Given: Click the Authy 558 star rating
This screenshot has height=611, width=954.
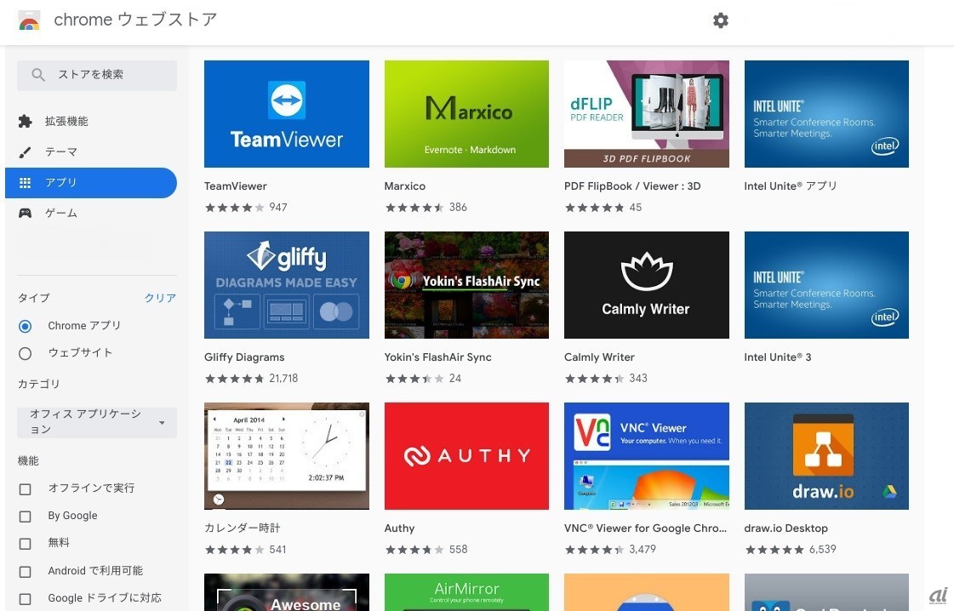Looking at the screenshot, I should pos(426,550).
